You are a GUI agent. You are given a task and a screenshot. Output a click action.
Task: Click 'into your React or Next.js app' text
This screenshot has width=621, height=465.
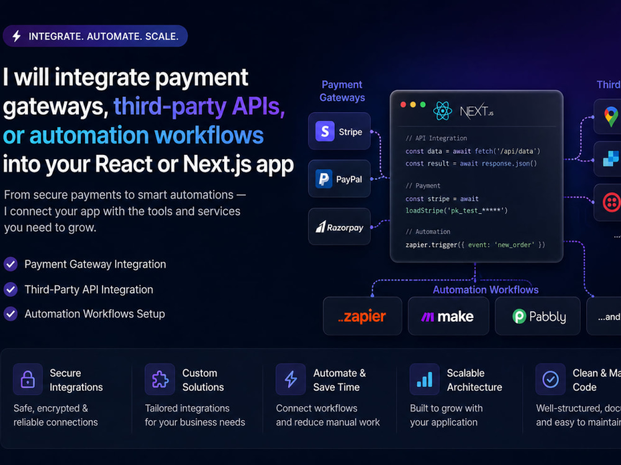point(148,164)
